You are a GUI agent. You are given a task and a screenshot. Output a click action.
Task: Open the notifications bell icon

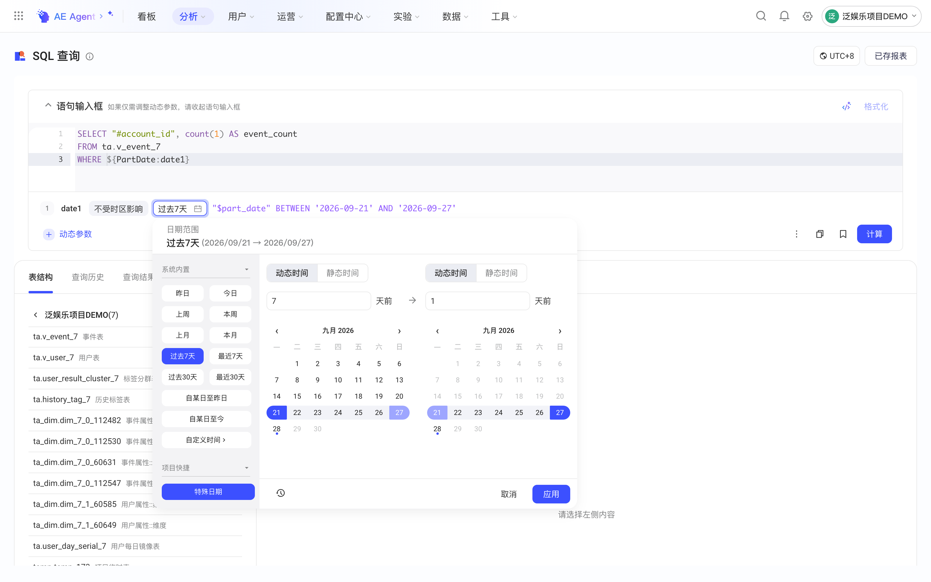click(784, 16)
